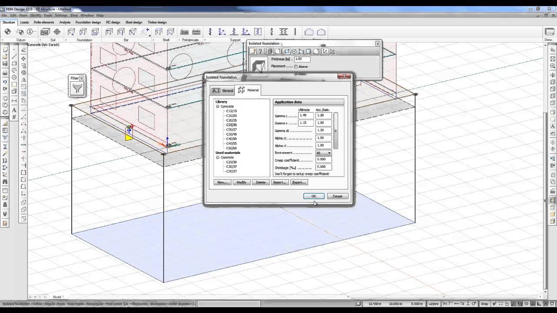Click the axis pick icon in tool palette
Image resolution: width=557 pixels, height=313 pixels.
(x=325, y=51)
